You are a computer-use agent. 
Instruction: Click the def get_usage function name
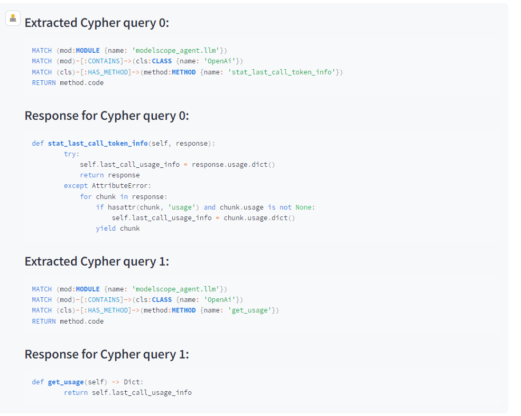[66, 382]
